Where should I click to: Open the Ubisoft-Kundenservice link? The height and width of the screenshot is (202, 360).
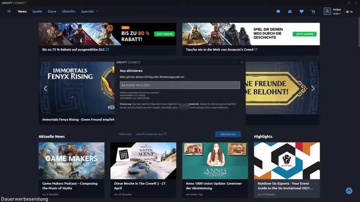pyautogui.click(x=149, y=134)
